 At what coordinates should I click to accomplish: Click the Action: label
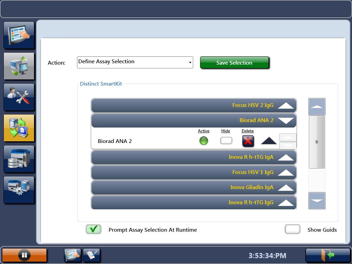coord(57,63)
